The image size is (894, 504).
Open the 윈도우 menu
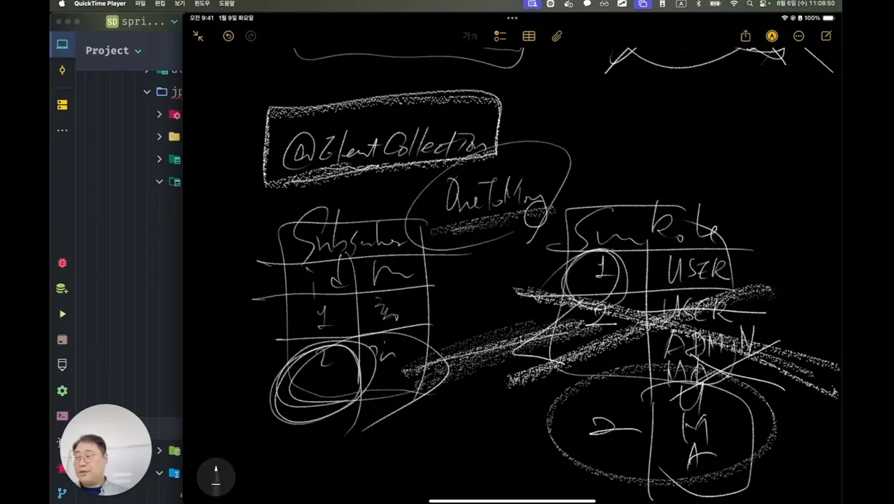pos(203,4)
